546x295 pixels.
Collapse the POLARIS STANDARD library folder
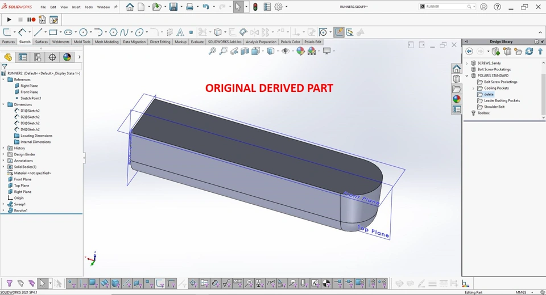click(x=467, y=75)
